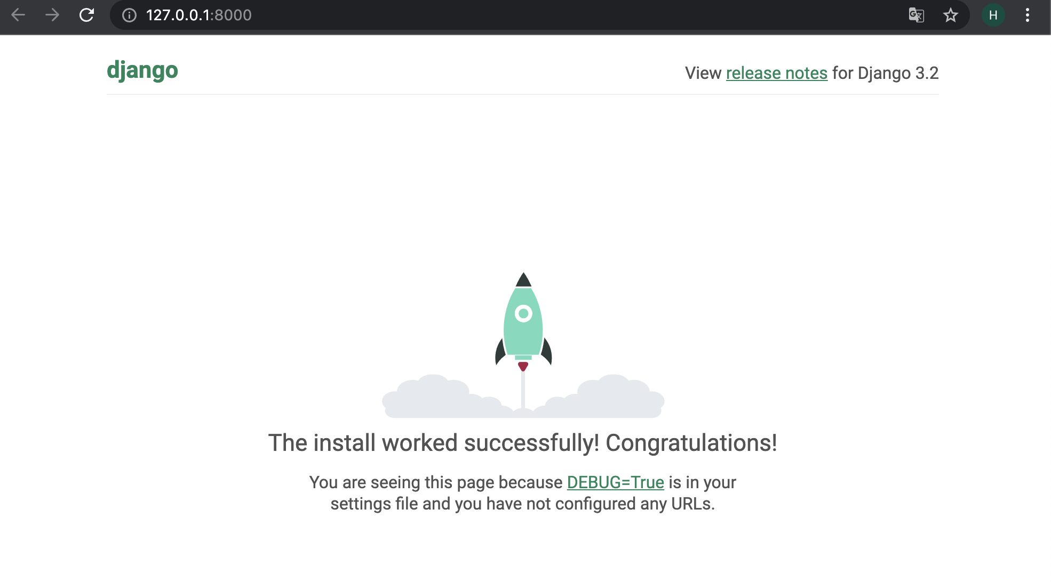
Task: Click the rocket's red exhaust nozzle
Action: [x=523, y=366]
